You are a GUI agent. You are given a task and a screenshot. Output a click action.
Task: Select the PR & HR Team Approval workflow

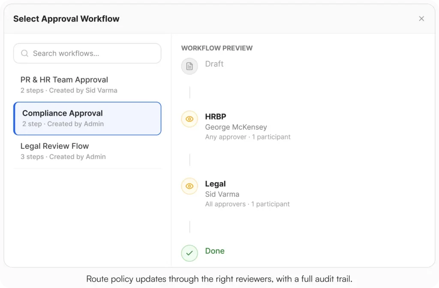[x=87, y=85]
